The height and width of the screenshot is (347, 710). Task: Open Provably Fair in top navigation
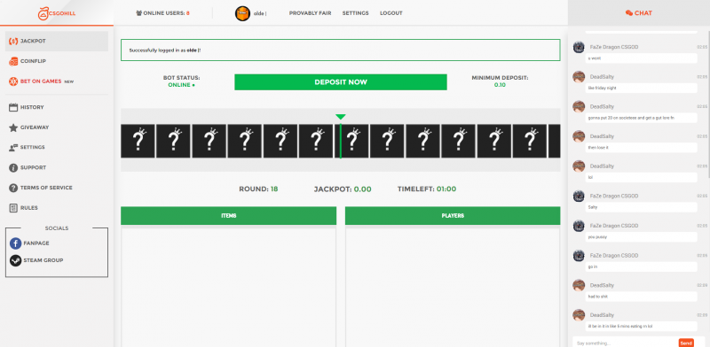[x=310, y=13]
